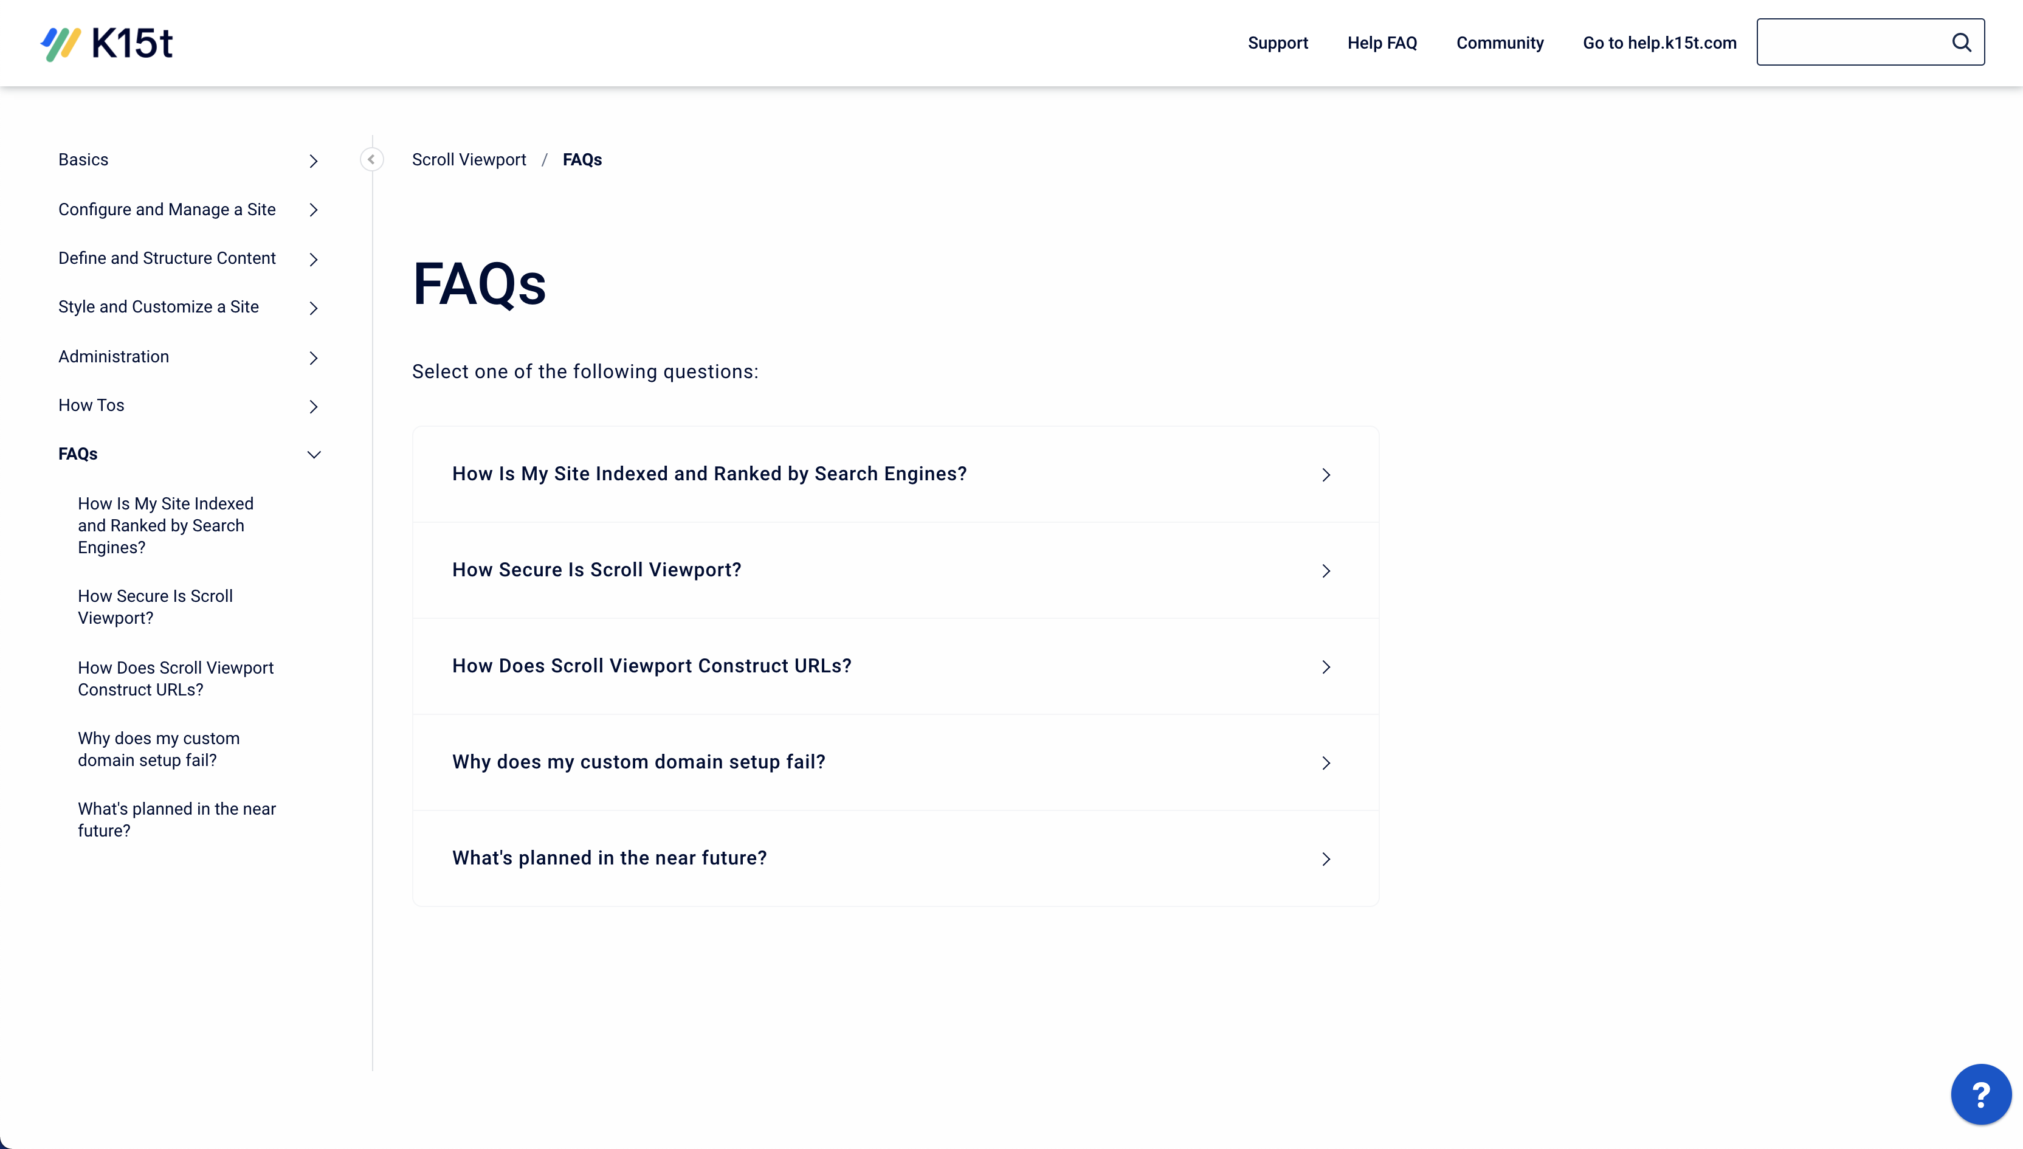Click Scroll Viewport breadcrumb link
This screenshot has height=1149, width=2023.
469,159
